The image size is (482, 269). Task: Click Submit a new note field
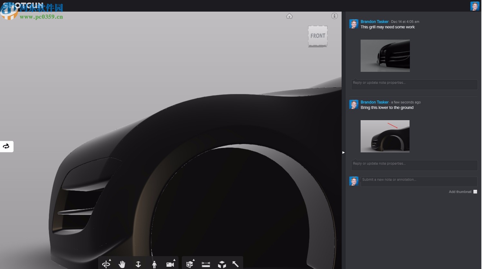click(x=419, y=181)
